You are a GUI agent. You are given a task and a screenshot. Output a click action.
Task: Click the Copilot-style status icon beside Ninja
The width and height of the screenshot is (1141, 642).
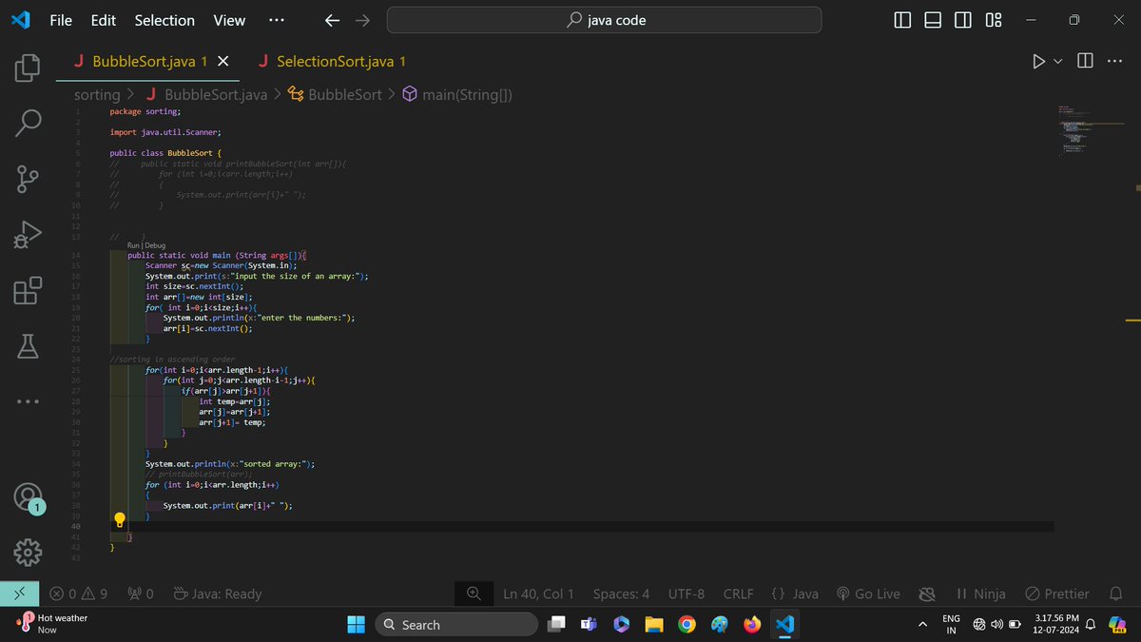pos(927,593)
